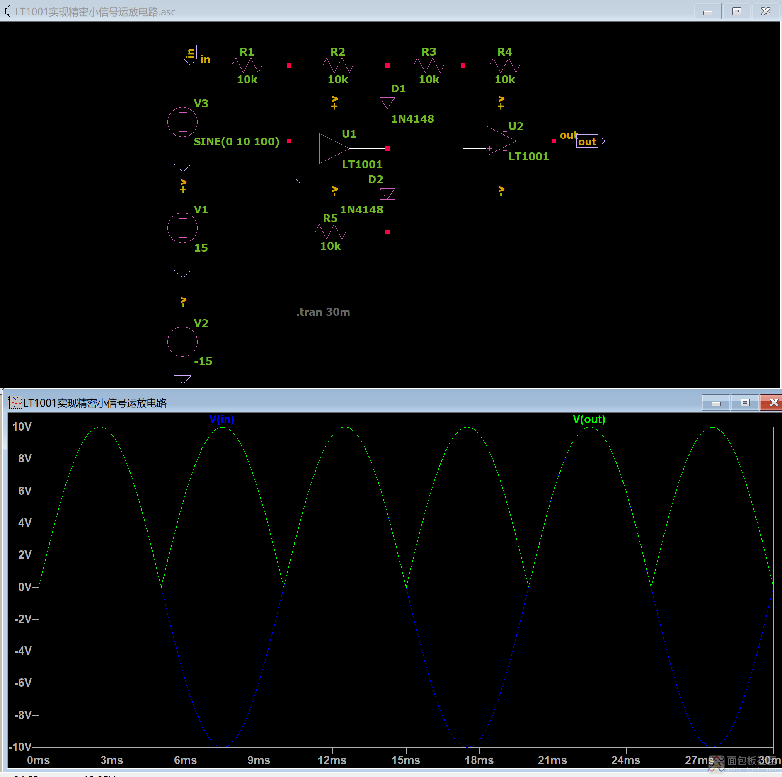Select op-amp U1 triangle symbol

tap(334, 148)
